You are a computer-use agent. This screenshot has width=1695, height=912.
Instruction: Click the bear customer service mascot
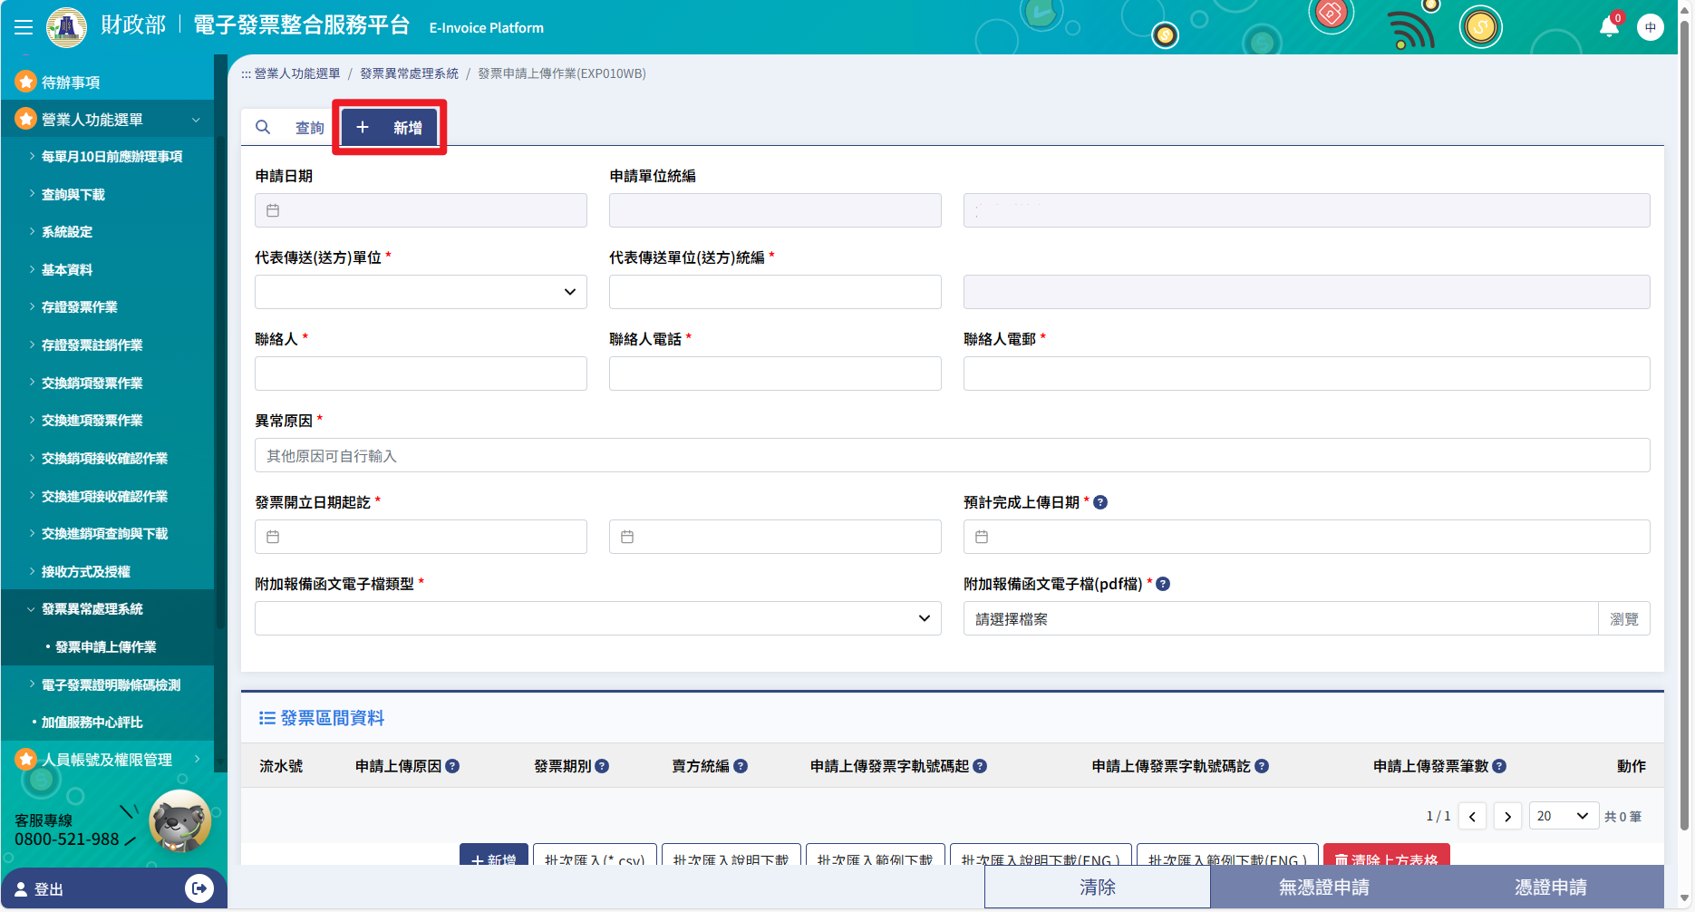179,821
